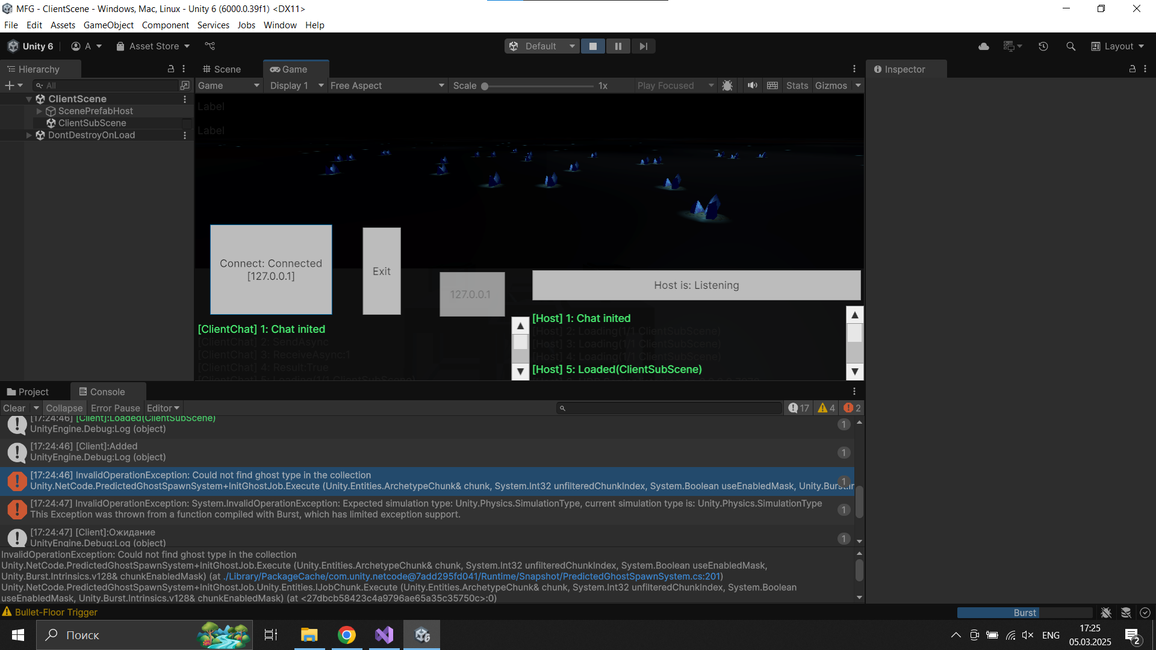
Task: Enable Error Pause in the Console
Action: click(x=115, y=407)
